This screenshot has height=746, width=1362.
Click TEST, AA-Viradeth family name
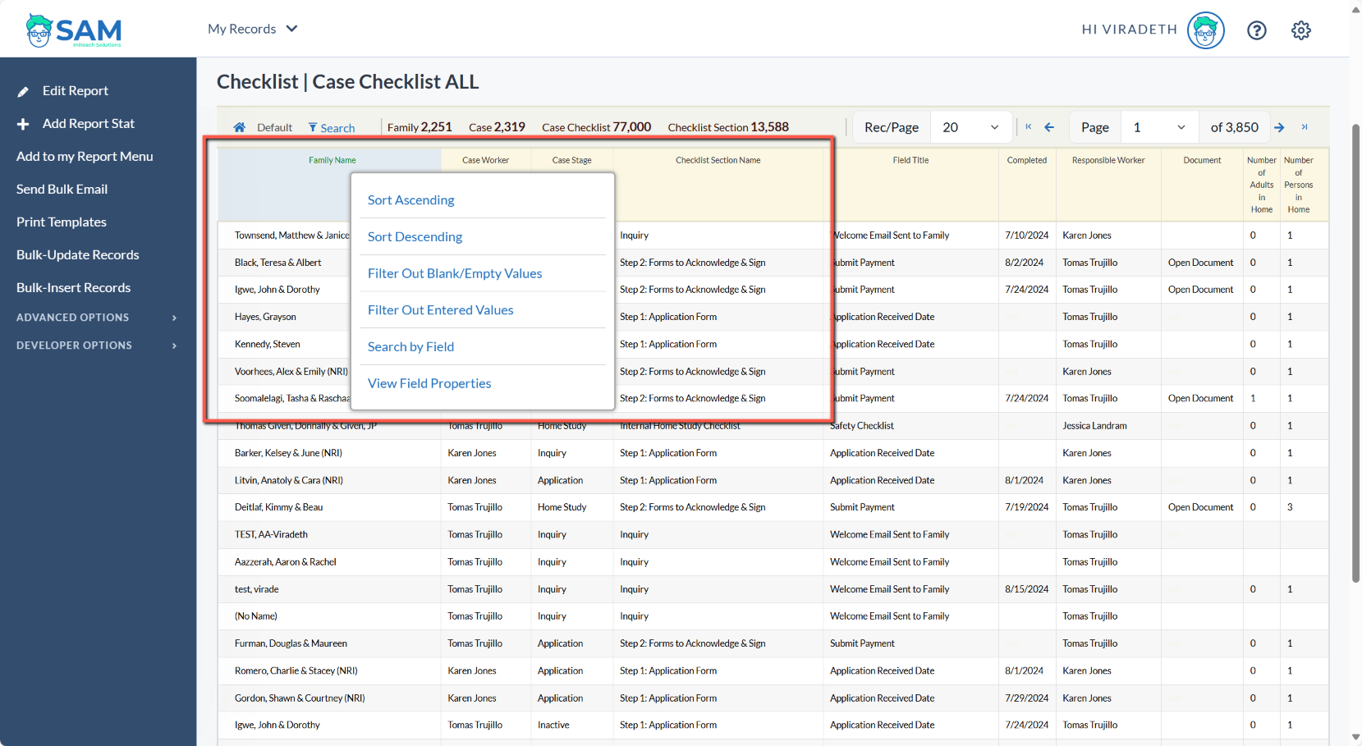pyautogui.click(x=271, y=534)
